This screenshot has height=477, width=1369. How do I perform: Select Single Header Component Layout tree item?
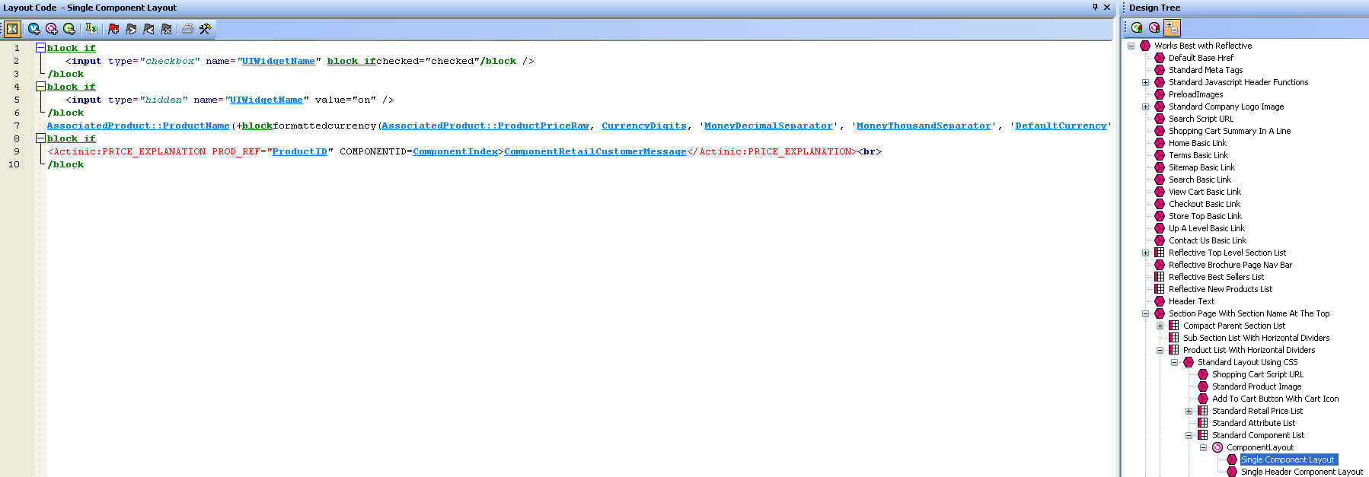pyautogui.click(x=1301, y=472)
